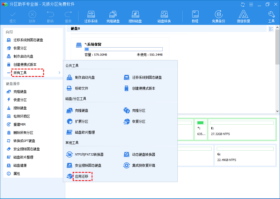Select the 迁移系统 toolbar icon
This screenshot has width=280, height=199.
pos(91,16)
